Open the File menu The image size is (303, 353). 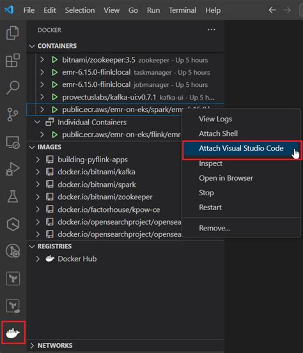[x=29, y=10]
